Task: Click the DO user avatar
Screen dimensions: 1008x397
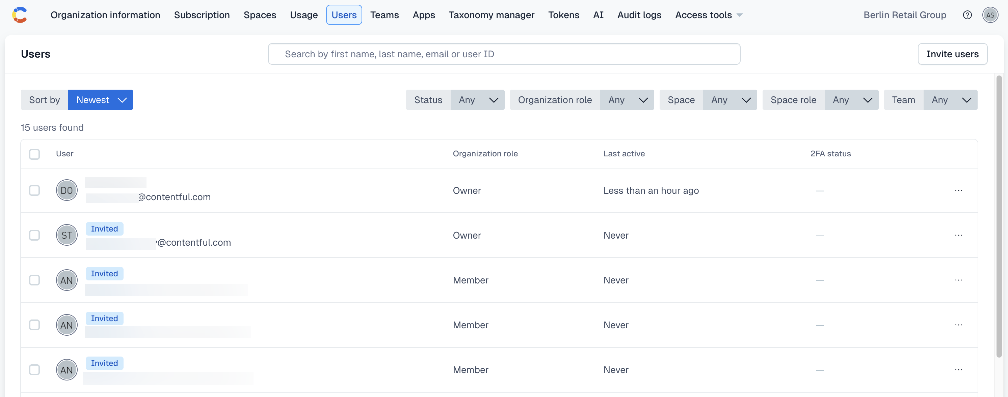Action: point(67,190)
